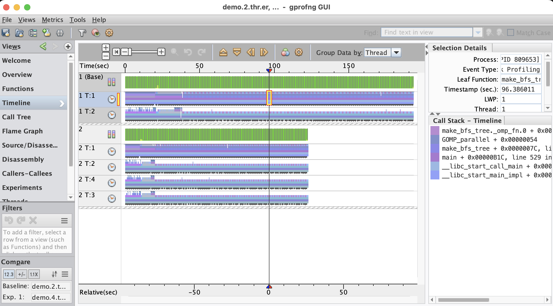
Task: Click the Find text in view field
Action: coord(427,33)
